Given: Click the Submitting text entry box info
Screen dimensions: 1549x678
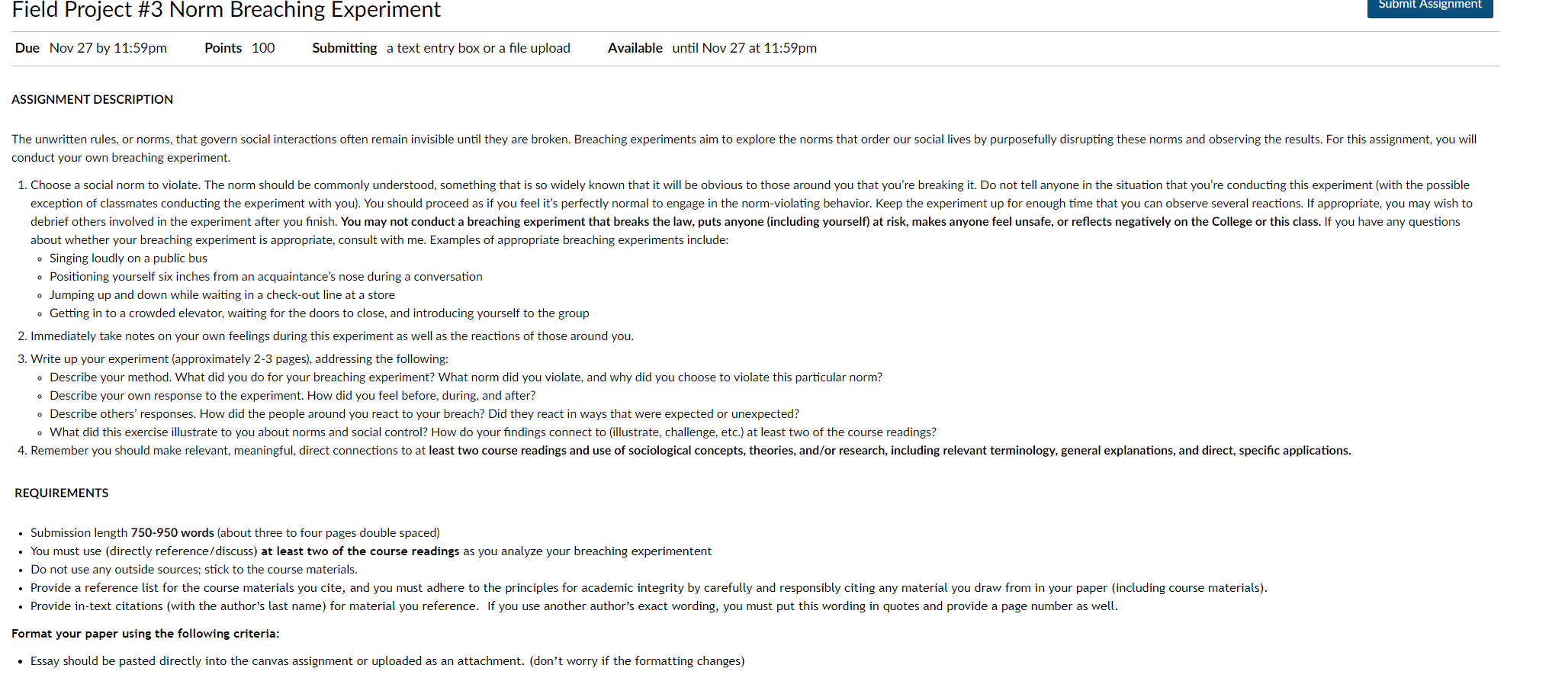Looking at the screenshot, I should coord(441,48).
